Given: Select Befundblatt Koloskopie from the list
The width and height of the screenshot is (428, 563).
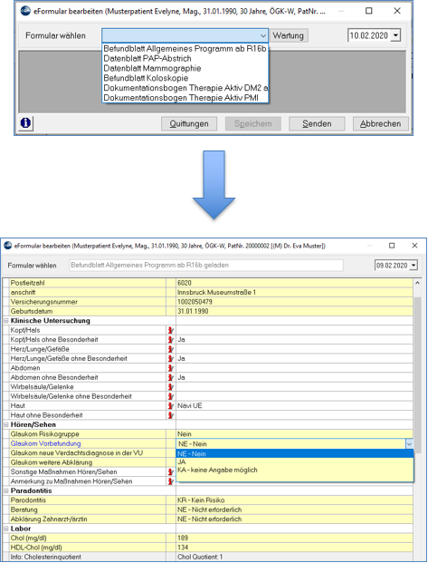Looking at the screenshot, I should tap(185, 78).
